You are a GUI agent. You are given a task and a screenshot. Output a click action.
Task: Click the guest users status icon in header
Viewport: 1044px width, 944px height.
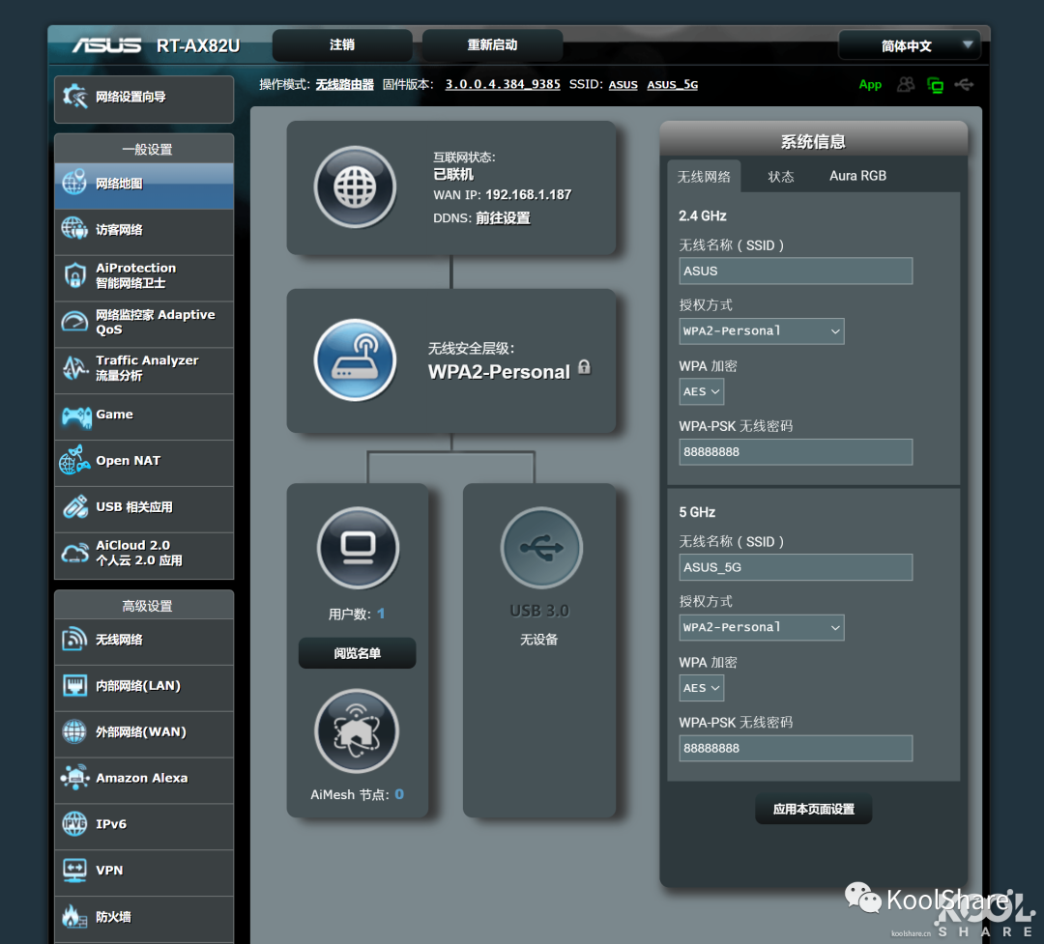click(906, 85)
